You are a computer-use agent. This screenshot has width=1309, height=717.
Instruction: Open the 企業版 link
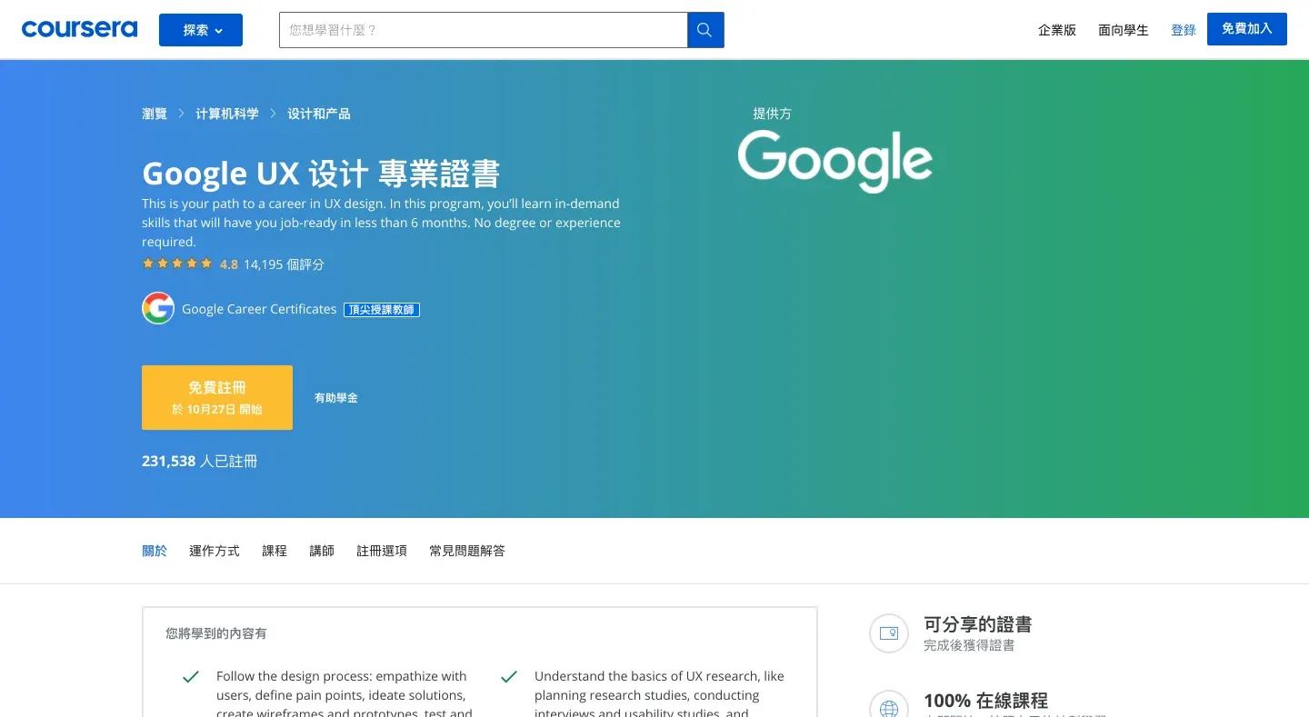tap(1057, 30)
